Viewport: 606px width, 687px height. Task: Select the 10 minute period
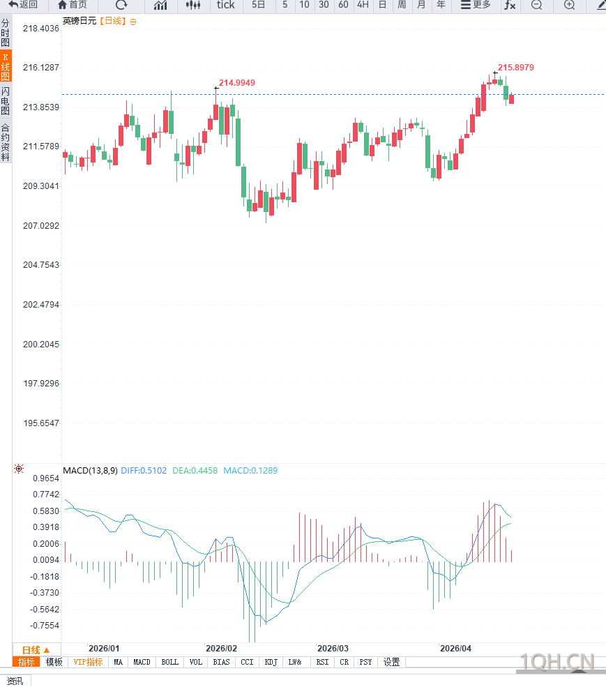pyautogui.click(x=304, y=5)
